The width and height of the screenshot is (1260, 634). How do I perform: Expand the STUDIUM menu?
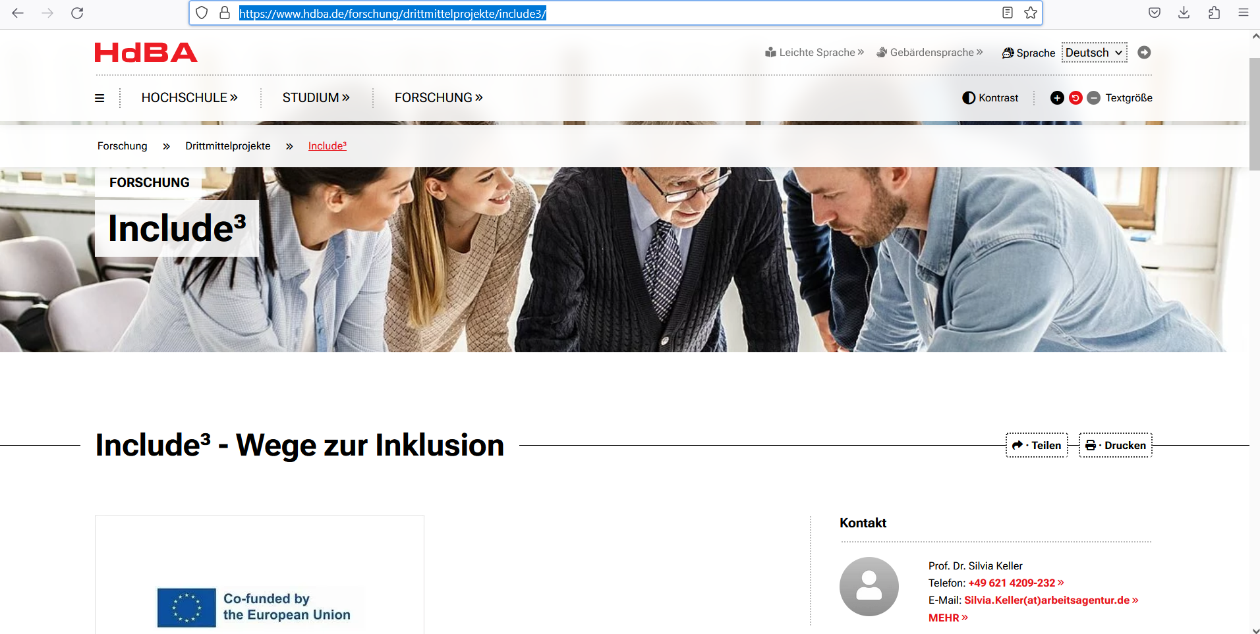coord(316,98)
